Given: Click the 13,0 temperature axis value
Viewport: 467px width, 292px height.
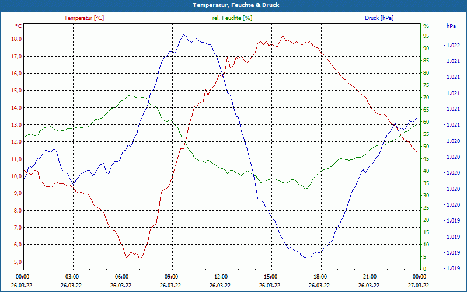Looking at the screenshot, I should tap(16, 124).
